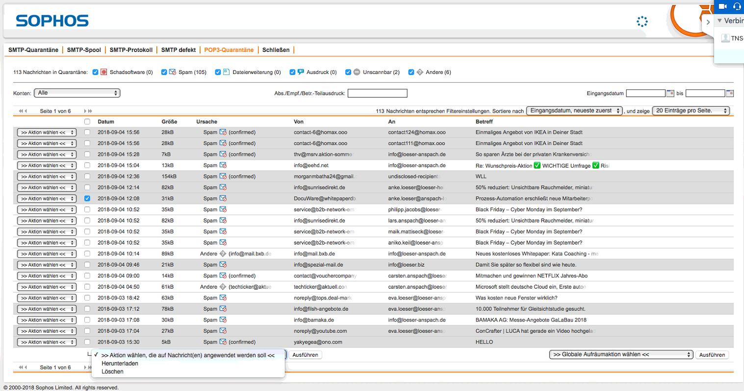Go to the previous page using the bottom pager
The image size is (744, 391).
click(26, 367)
